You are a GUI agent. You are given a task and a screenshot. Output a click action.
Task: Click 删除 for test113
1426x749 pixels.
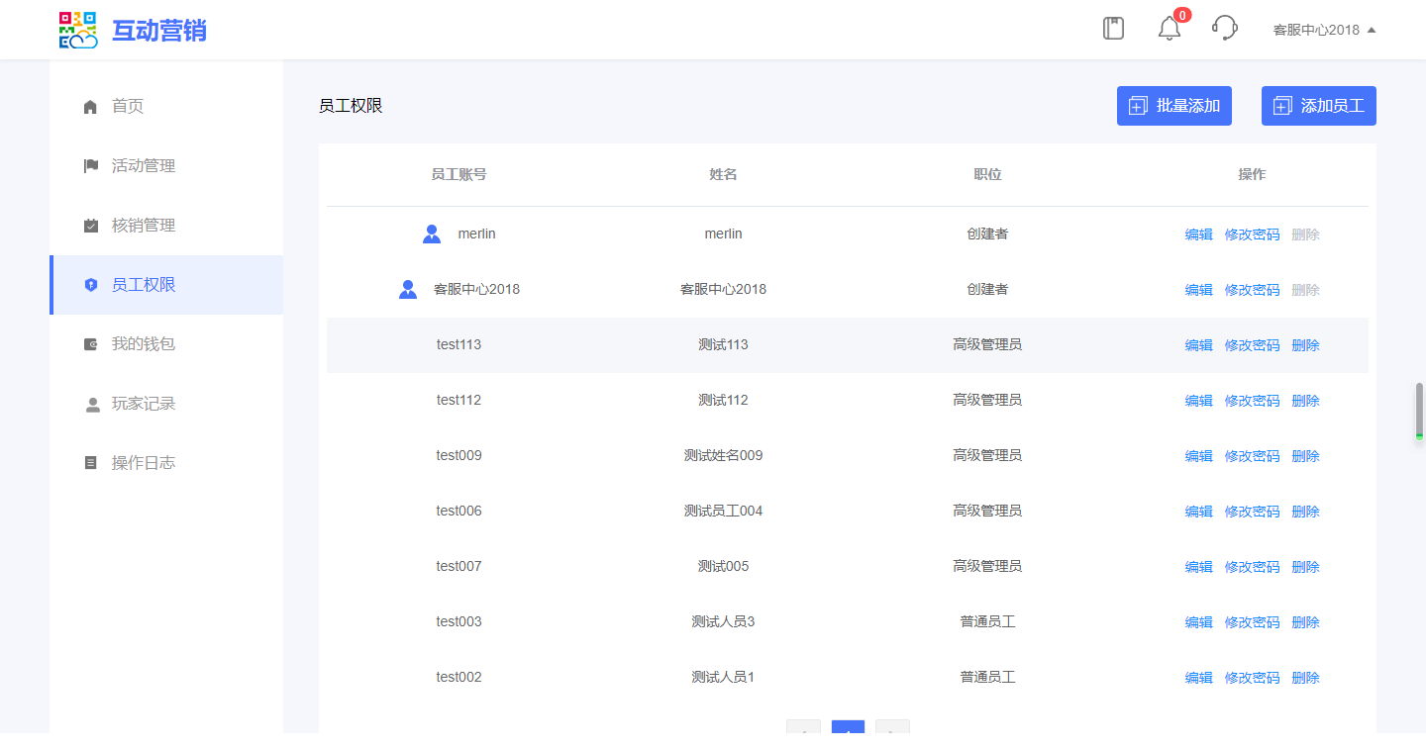point(1306,345)
